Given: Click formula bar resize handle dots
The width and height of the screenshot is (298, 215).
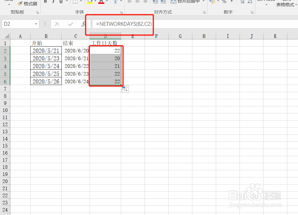Looking at the screenshot, I should (45, 24).
